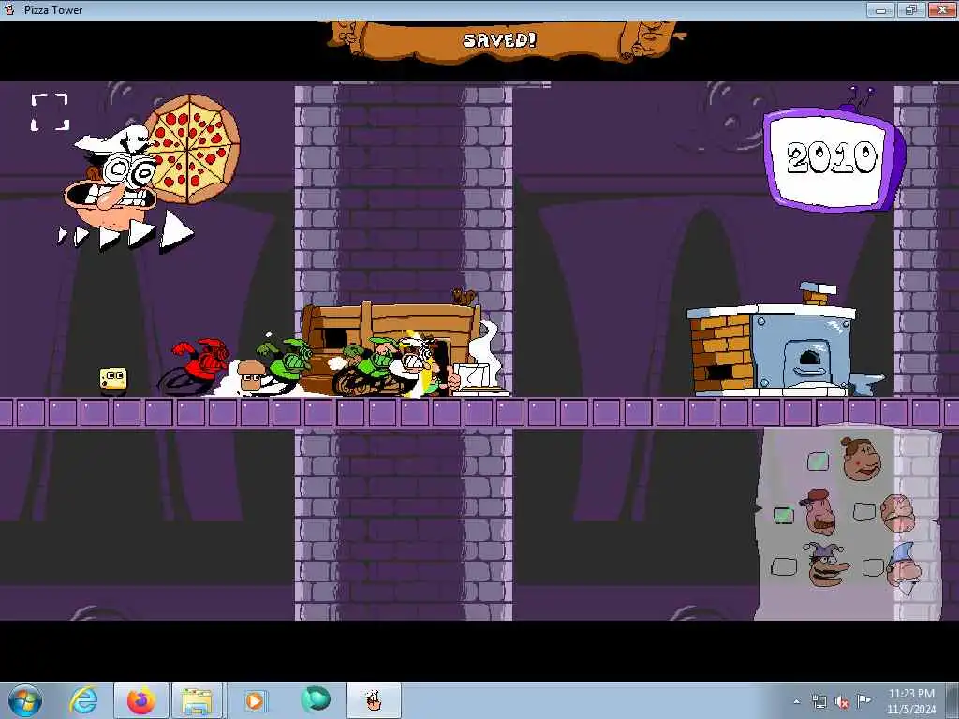Toggle the checkbox beside the bald man
Image resolution: width=959 pixels, height=719 pixels.
coord(864,511)
